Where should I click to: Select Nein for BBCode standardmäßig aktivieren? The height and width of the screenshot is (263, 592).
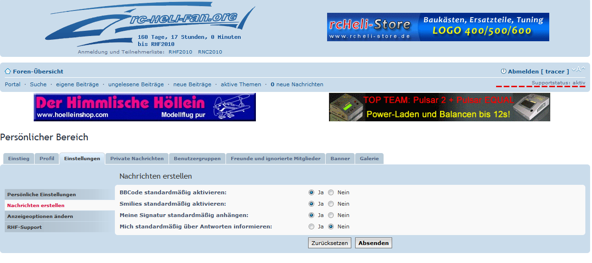331,192
